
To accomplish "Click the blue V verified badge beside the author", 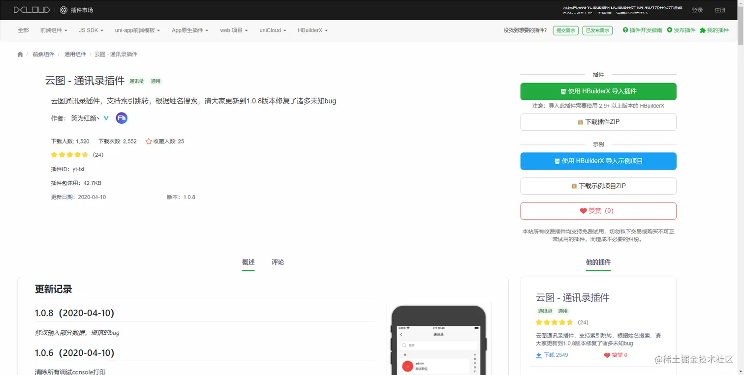I will click(106, 118).
